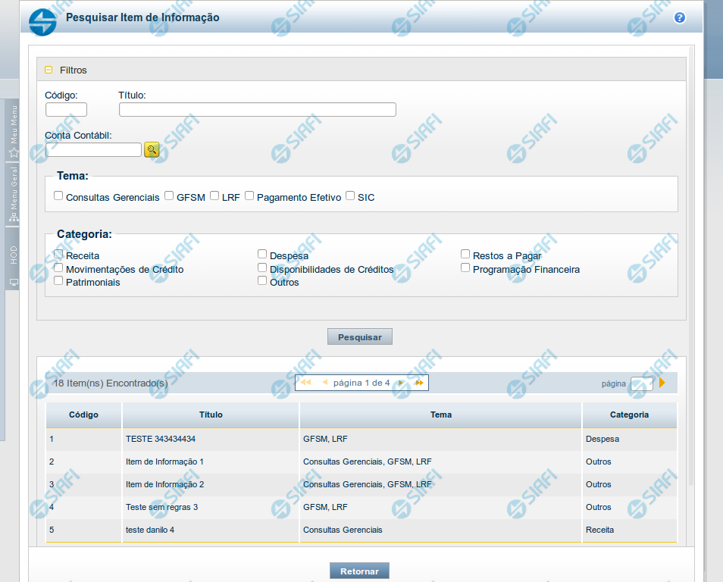This screenshot has width=723, height=582.
Task: Jump to last results page icon
Action: point(419,383)
